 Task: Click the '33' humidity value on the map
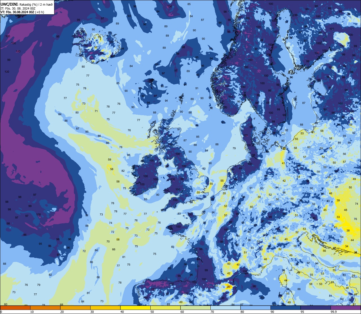pyautogui.click(x=338, y=217)
